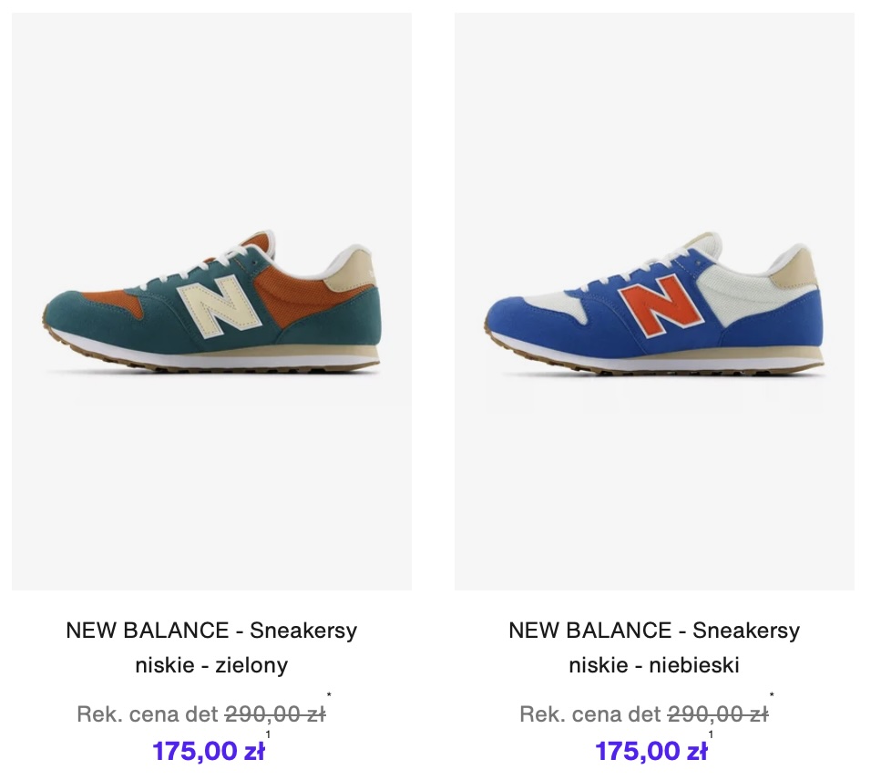Image resolution: width=871 pixels, height=780 pixels.
Task: Click the crossed-out 290,00 zł under green sneaker
Action: 274,714
